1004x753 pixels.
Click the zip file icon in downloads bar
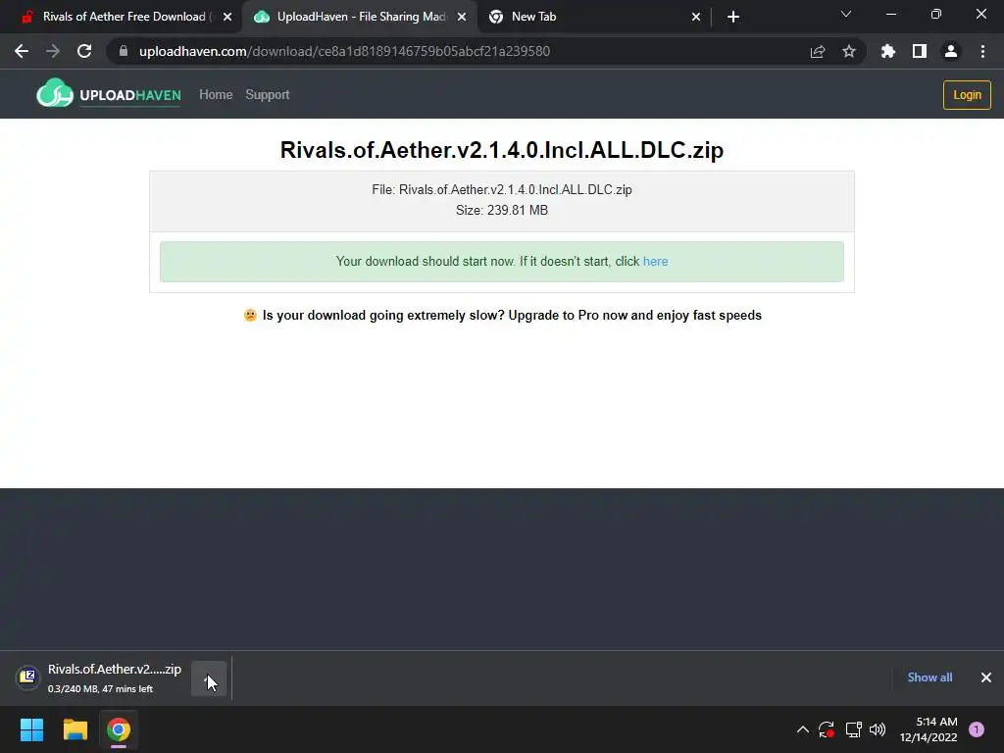pos(27,677)
